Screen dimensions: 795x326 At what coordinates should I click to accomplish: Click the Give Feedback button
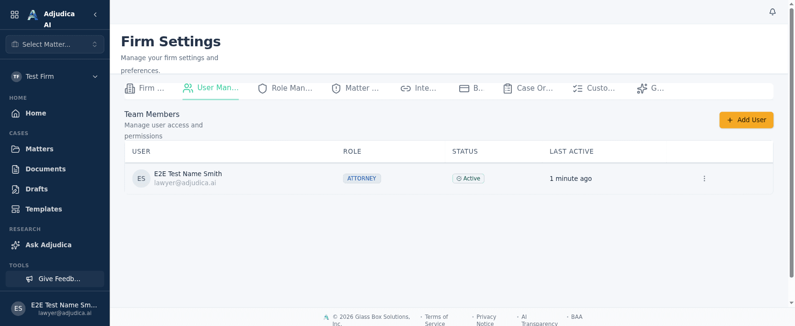[x=55, y=279]
